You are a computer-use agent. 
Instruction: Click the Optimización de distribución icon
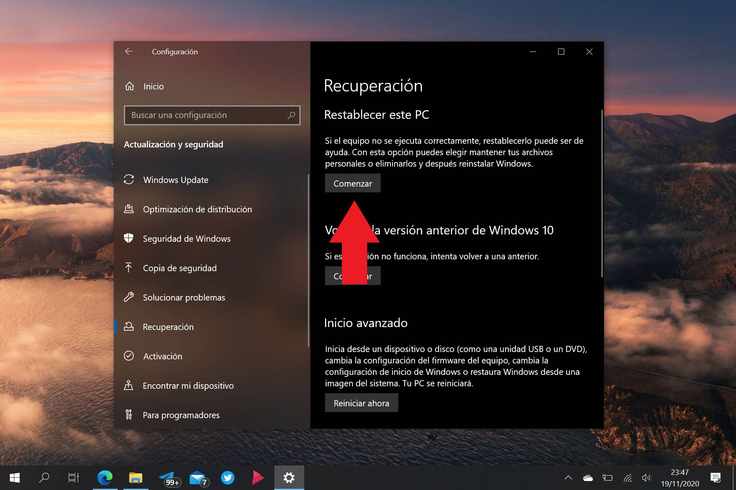pos(129,209)
